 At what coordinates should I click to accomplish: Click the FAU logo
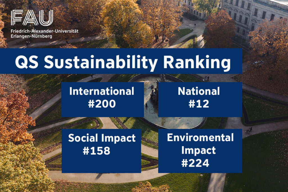tap(32, 18)
